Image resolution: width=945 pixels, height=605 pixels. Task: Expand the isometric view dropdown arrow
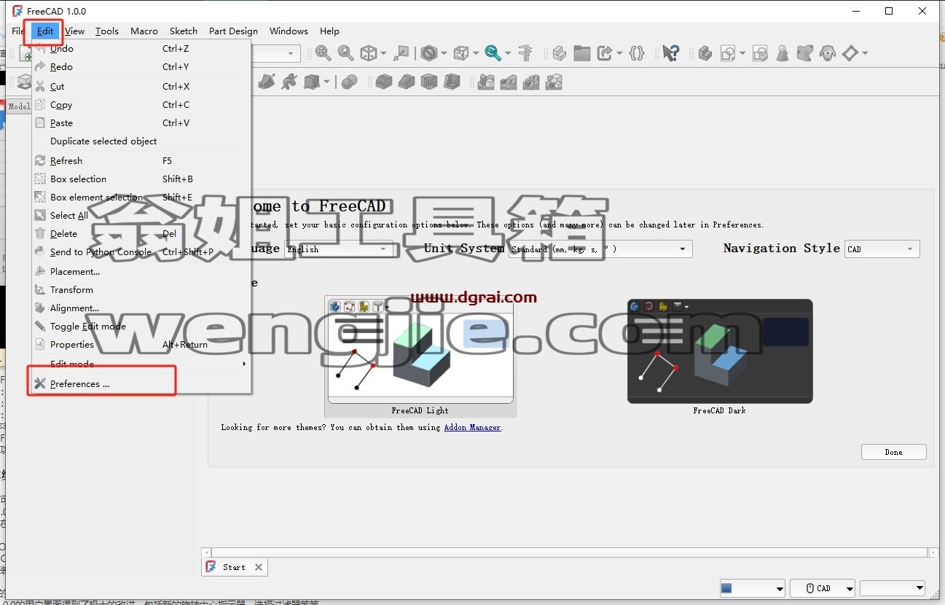click(x=382, y=53)
